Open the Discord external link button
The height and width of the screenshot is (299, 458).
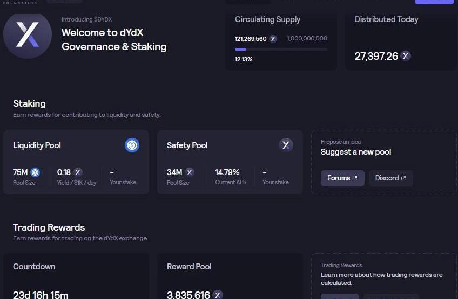[x=390, y=178]
